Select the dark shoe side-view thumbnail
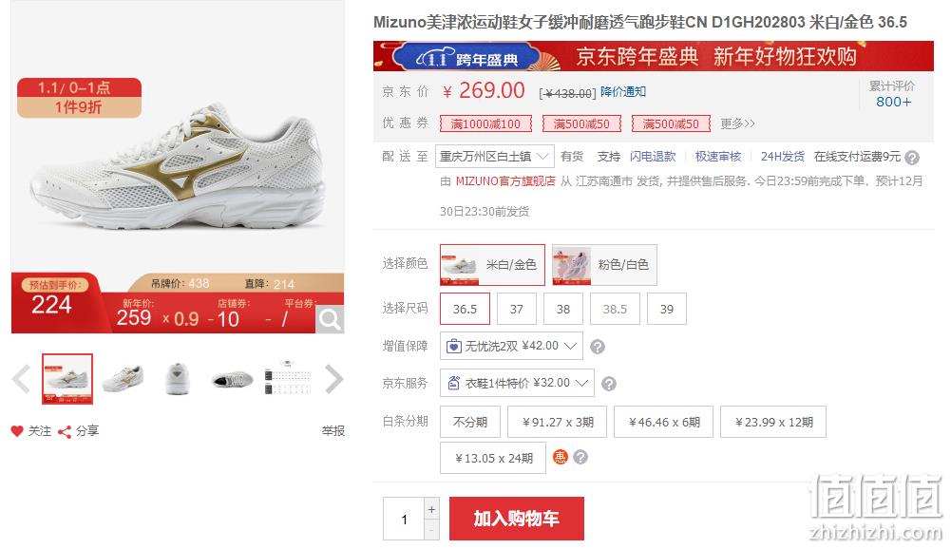951x549 pixels. [233, 379]
